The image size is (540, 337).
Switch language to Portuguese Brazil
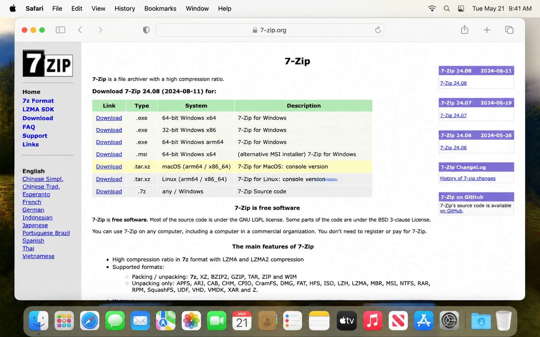pyautogui.click(x=46, y=233)
